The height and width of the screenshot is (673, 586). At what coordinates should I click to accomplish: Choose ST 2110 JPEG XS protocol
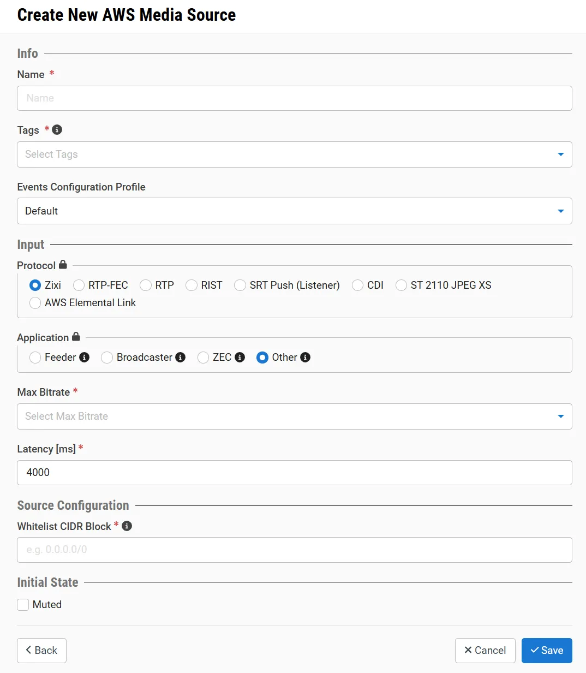point(402,285)
